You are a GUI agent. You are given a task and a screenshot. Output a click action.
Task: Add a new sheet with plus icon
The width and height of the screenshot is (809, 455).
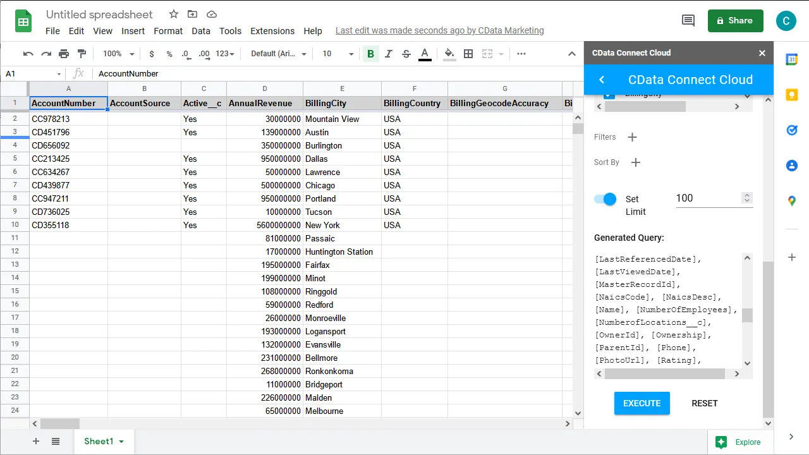(36, 441)
